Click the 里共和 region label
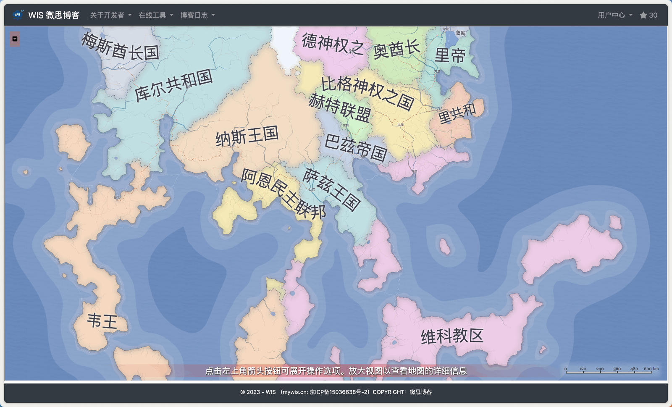672x407 pixels. pyautogui.click(x=457, y=113)
